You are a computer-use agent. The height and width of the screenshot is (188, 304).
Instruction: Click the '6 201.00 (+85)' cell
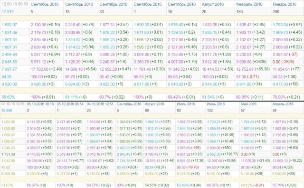point(218,174)
